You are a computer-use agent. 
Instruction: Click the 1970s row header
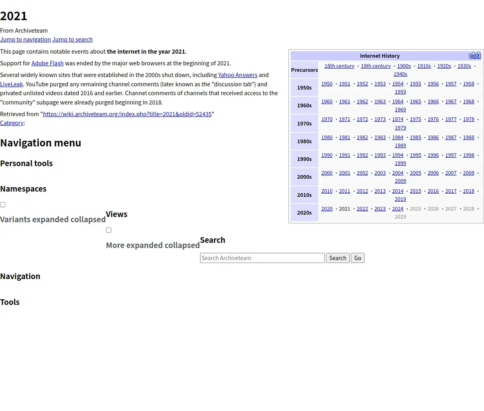point(305,124)
